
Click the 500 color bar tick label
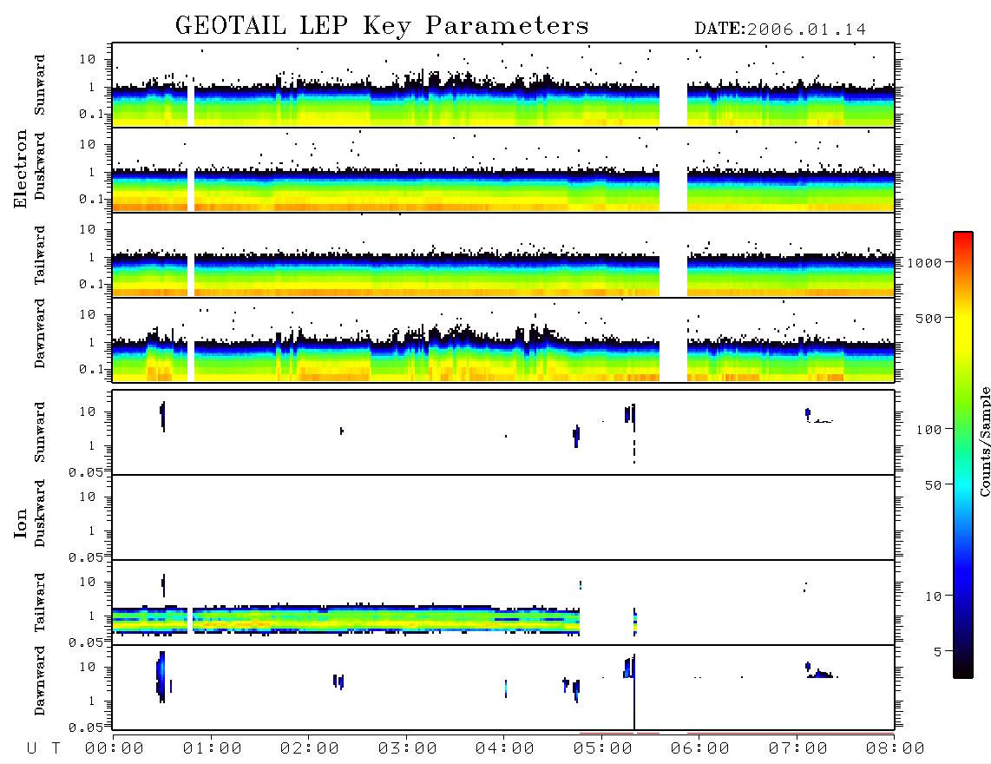(x=929, y=318)
